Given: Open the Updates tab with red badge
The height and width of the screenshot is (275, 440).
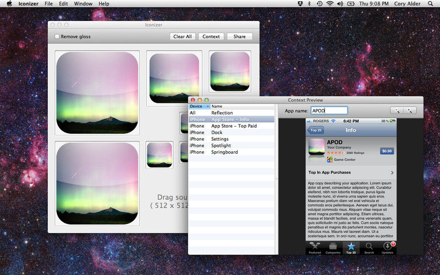Looking at the screenshot, I should [x=387, y=248].
